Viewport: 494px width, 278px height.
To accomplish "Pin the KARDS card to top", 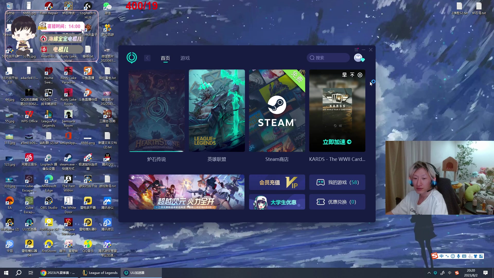I will coord(352,75).
